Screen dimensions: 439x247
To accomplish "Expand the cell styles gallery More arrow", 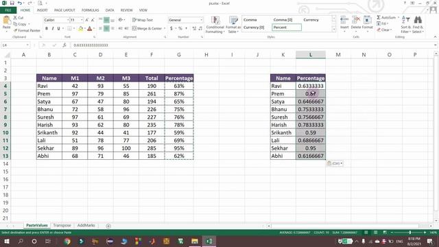I will click(333, 29).
